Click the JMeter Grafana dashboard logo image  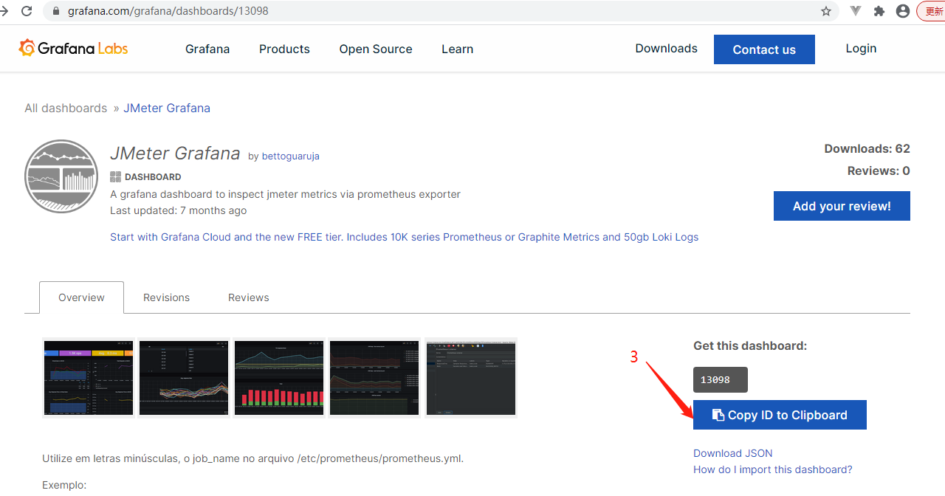coord(61,176)
